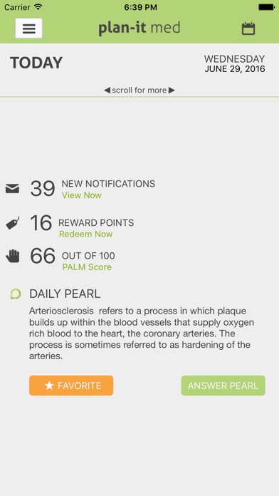
Task: Select Redeem Now reward link
Action: point(85,234)
